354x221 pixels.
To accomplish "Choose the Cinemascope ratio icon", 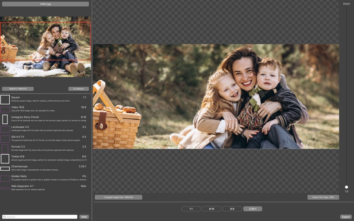I will tap(5, 168).
